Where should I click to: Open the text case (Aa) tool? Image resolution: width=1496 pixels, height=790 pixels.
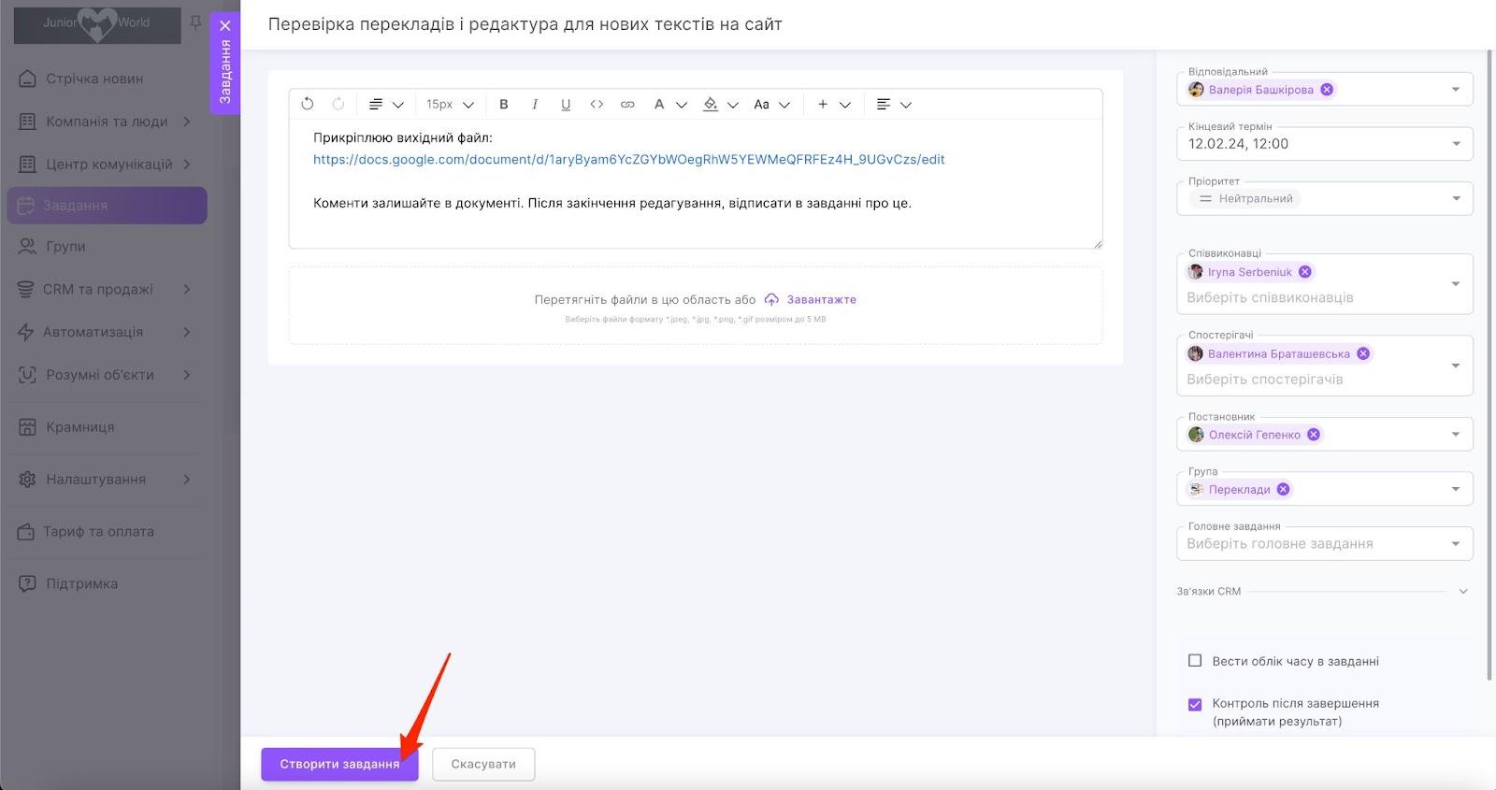pos(771,105)
